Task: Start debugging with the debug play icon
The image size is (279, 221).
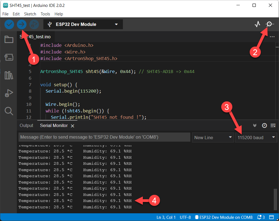Action: (x=34, y=24)
